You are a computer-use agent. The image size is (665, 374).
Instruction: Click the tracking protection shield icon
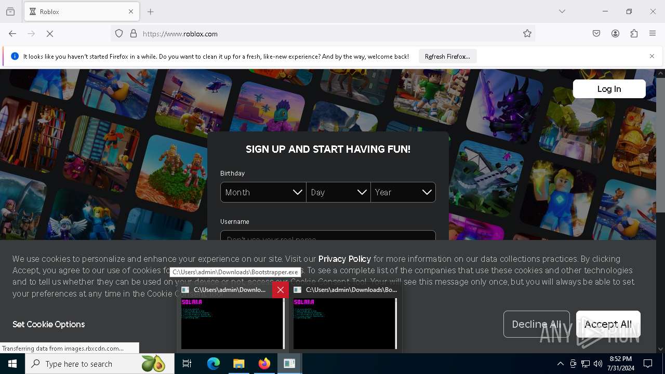click(x=119, y=34)
